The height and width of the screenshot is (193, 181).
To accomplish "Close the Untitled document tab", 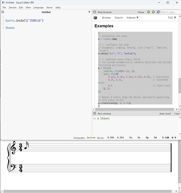I will [89, 12].
